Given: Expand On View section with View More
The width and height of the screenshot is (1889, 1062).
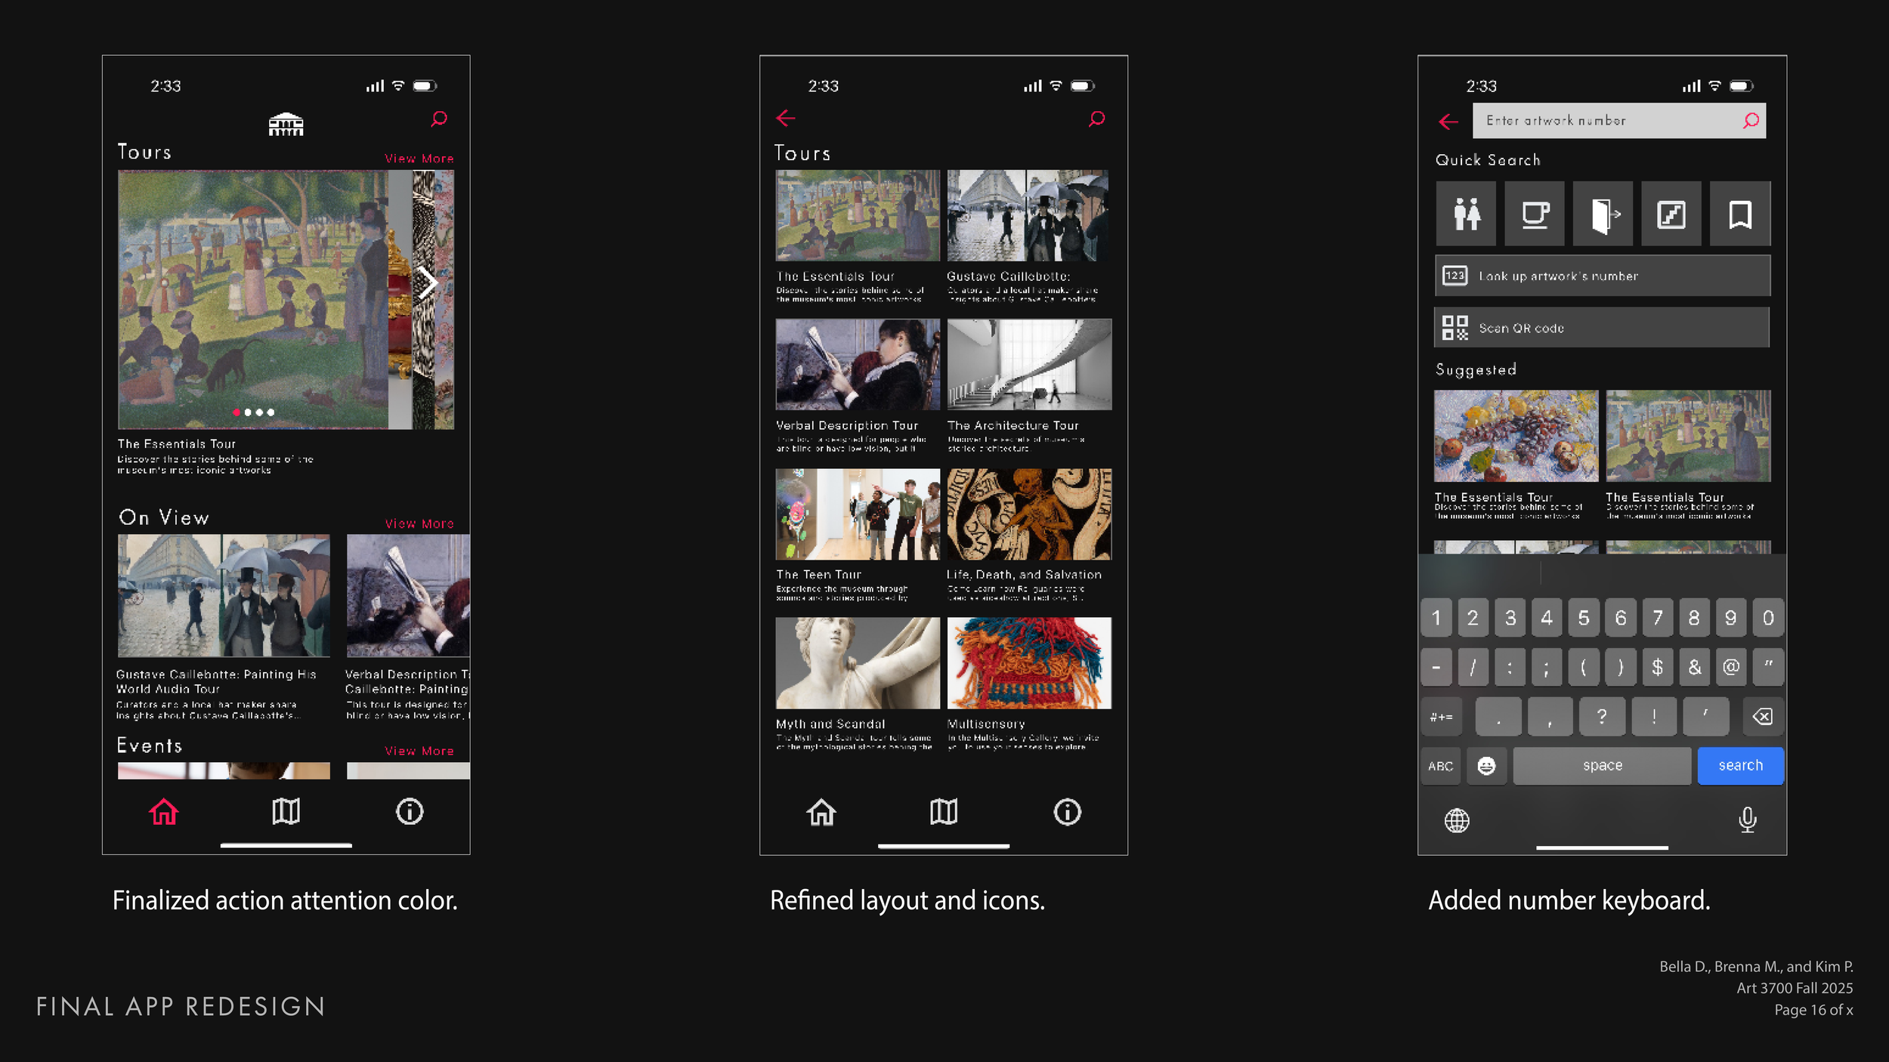Looking at the screenshot, I should [x=419, y=523].
